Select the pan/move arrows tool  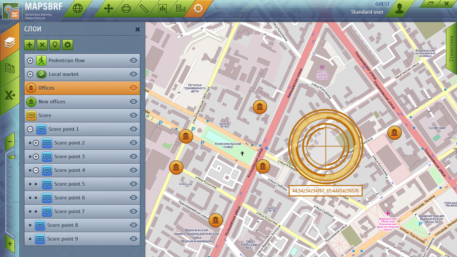click(x=108, y=8)
